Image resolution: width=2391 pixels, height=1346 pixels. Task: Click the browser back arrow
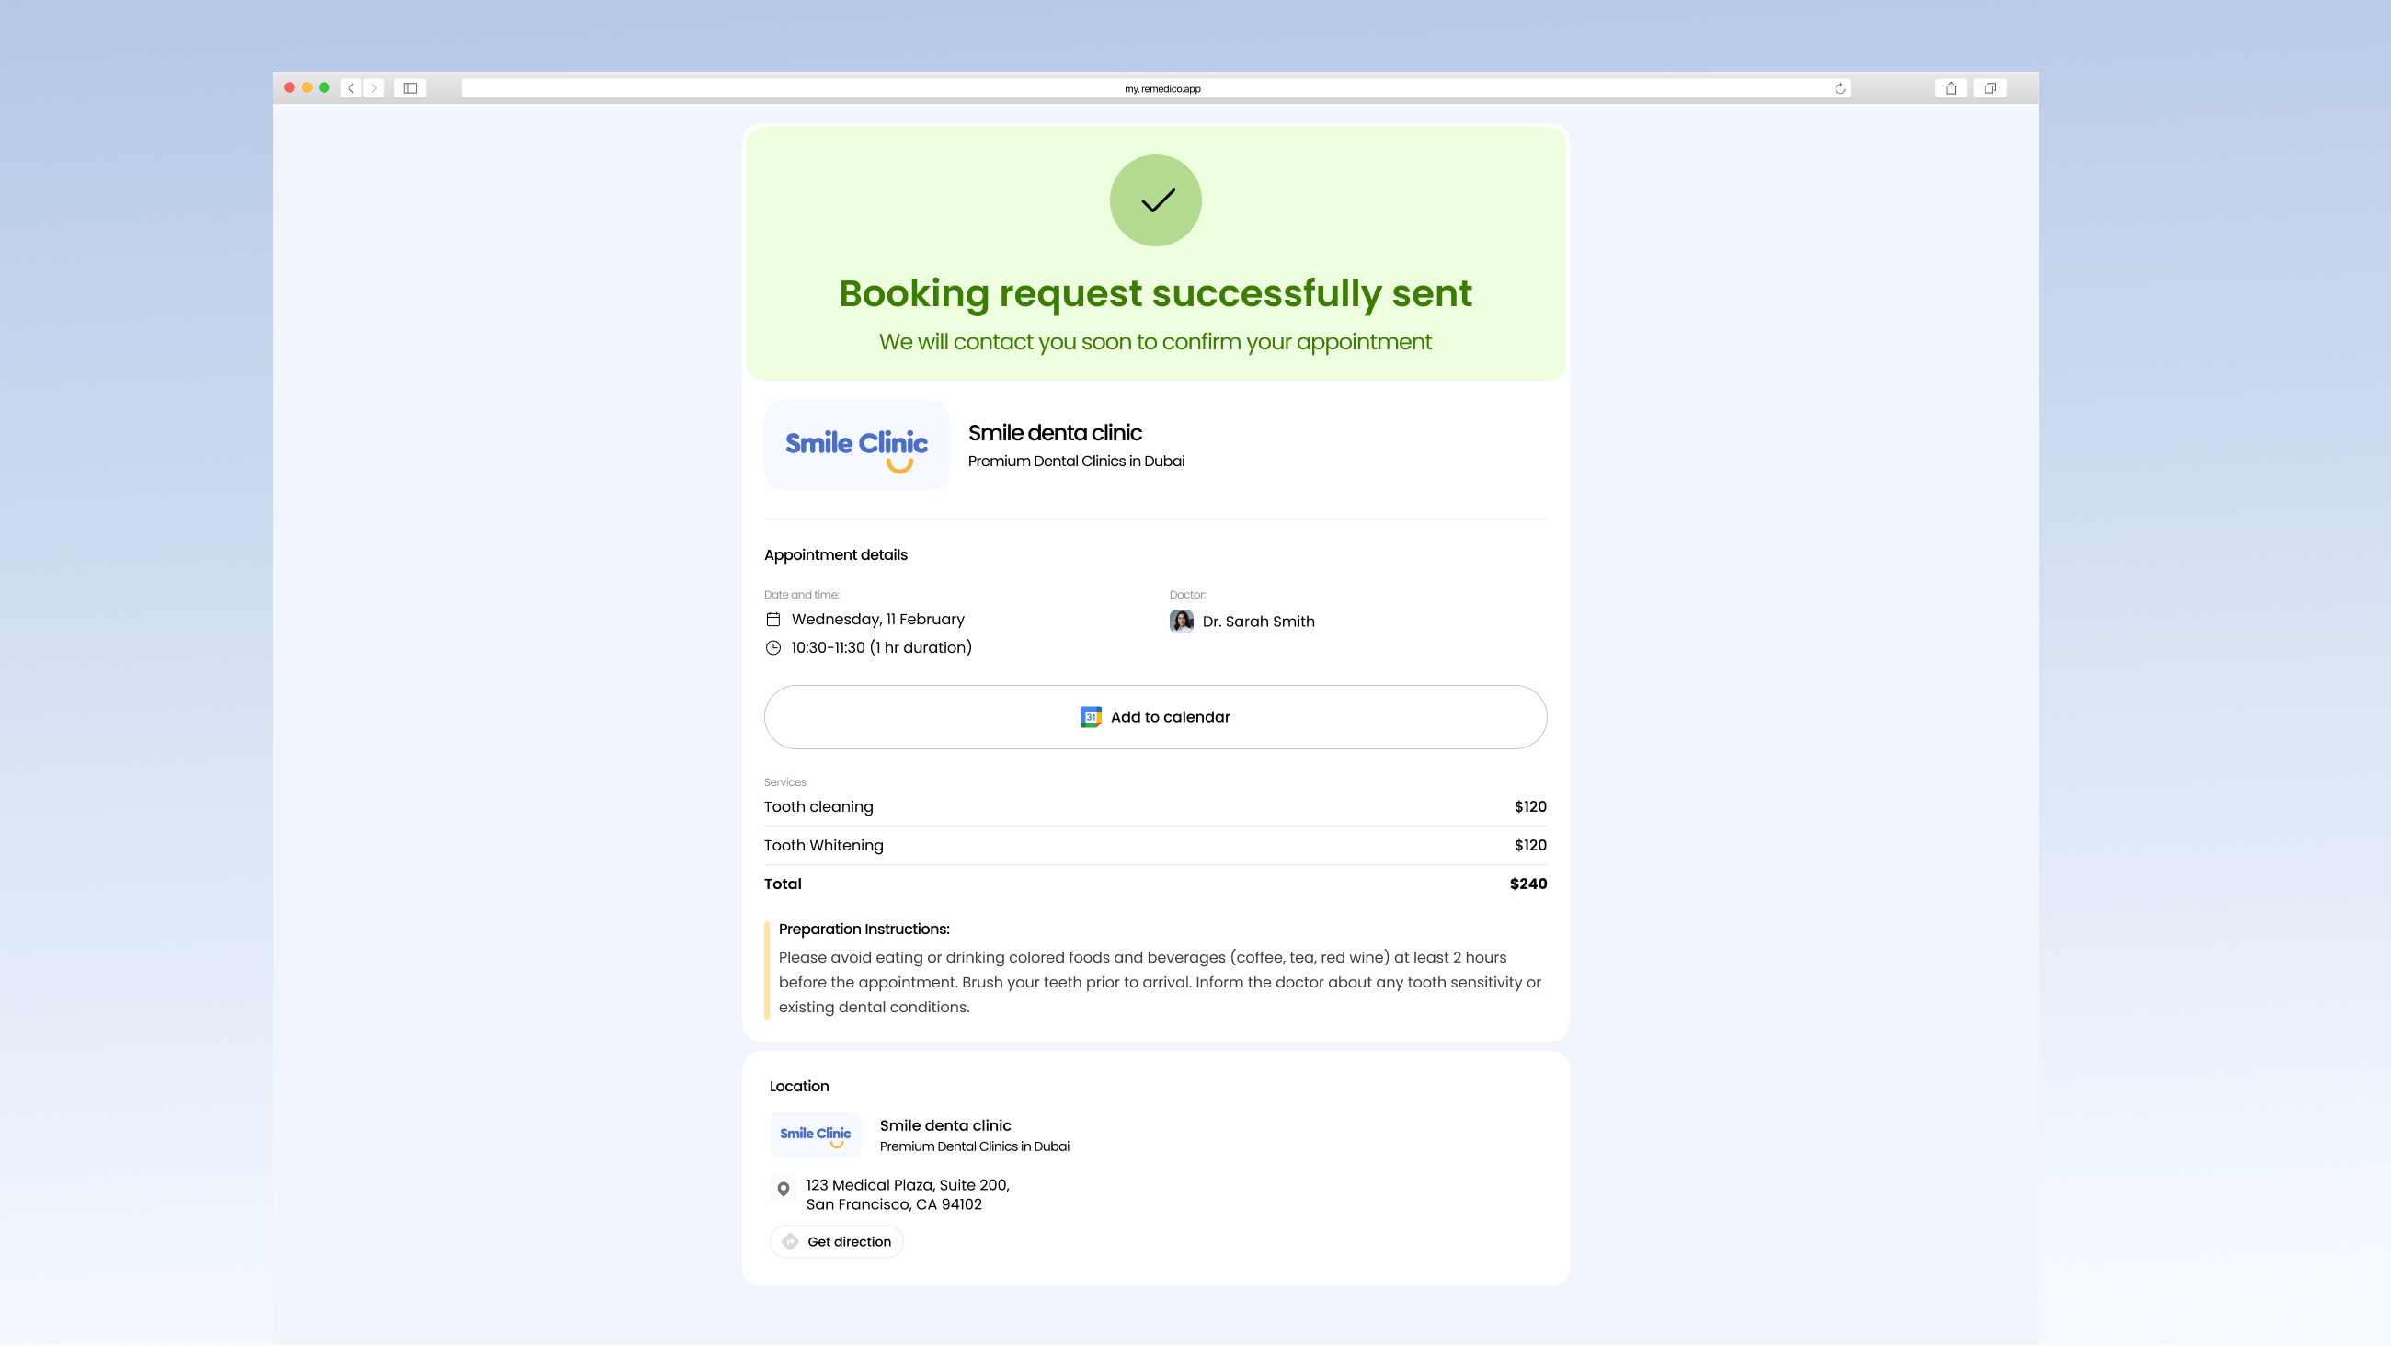tap(351, 88)
